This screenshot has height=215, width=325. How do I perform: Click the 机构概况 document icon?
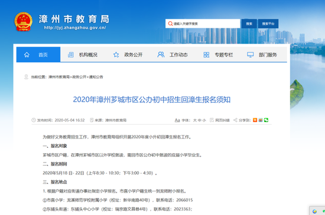click(x=71, y=55)
